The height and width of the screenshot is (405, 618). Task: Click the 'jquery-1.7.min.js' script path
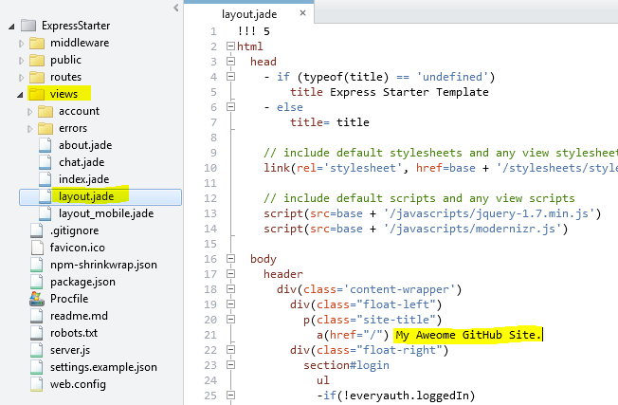(x=489, y=213)
